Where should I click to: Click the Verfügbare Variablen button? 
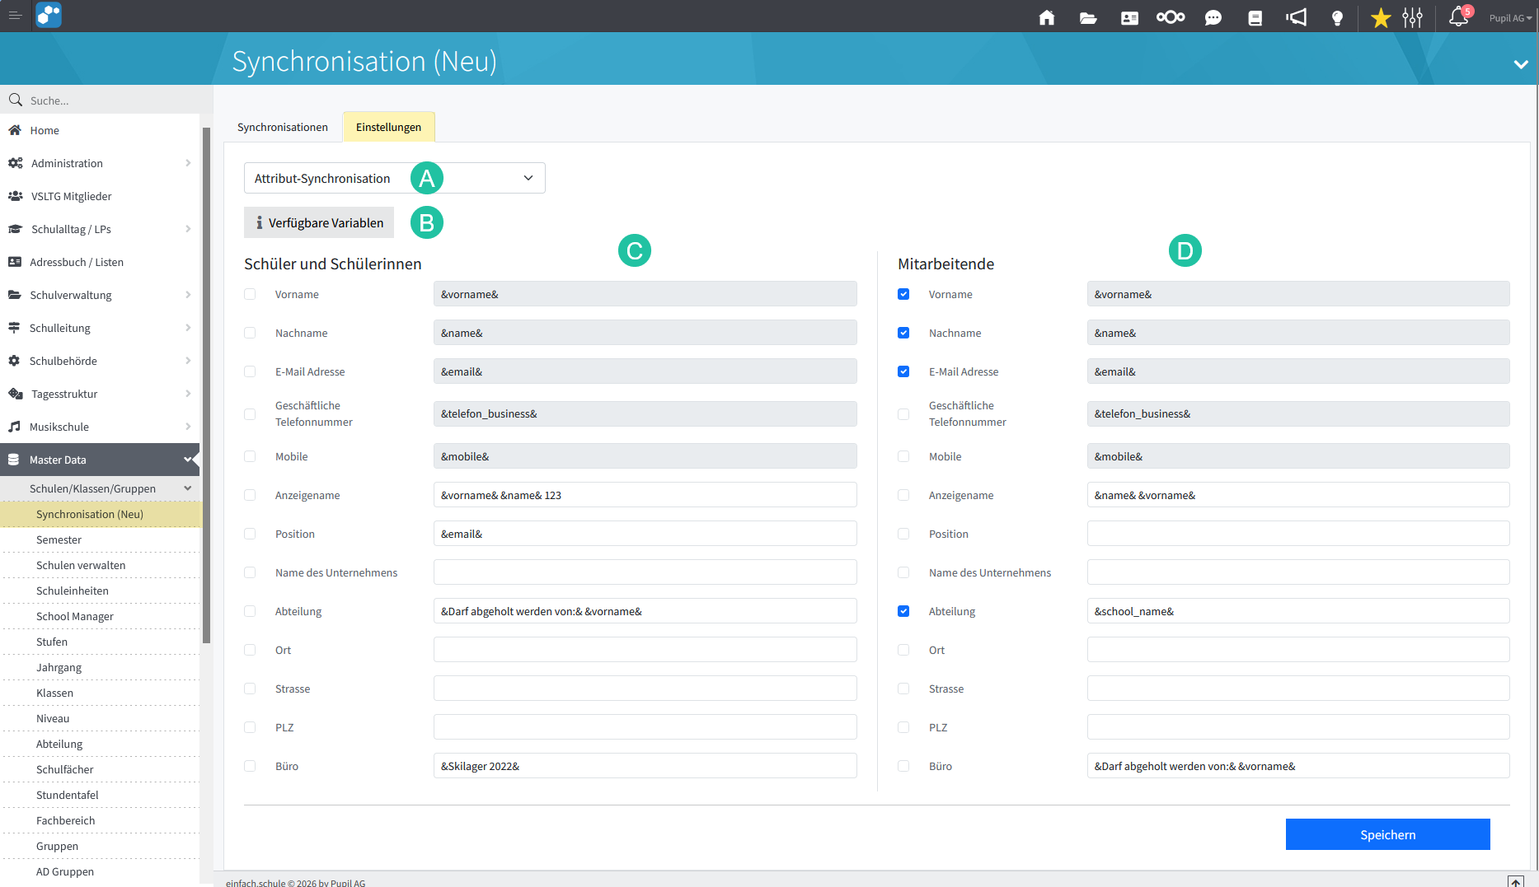[x=319, y=222]
